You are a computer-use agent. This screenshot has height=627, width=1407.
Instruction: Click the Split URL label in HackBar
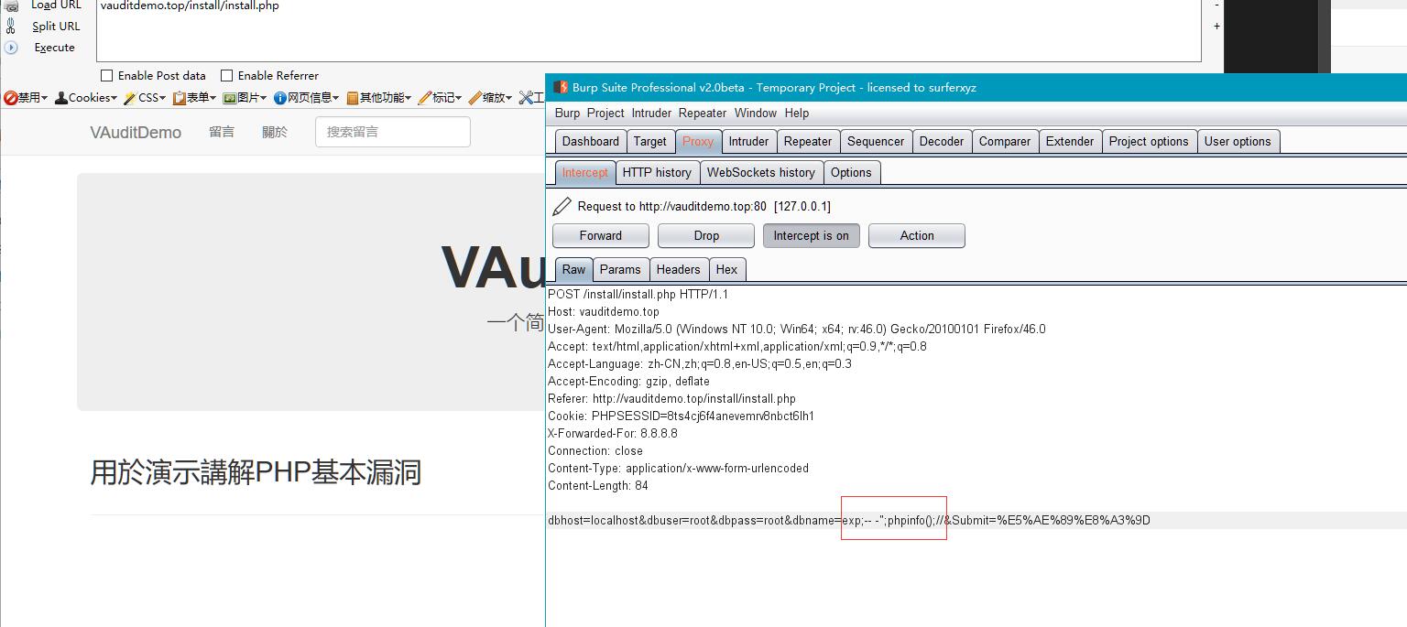[x=57, y=27]
